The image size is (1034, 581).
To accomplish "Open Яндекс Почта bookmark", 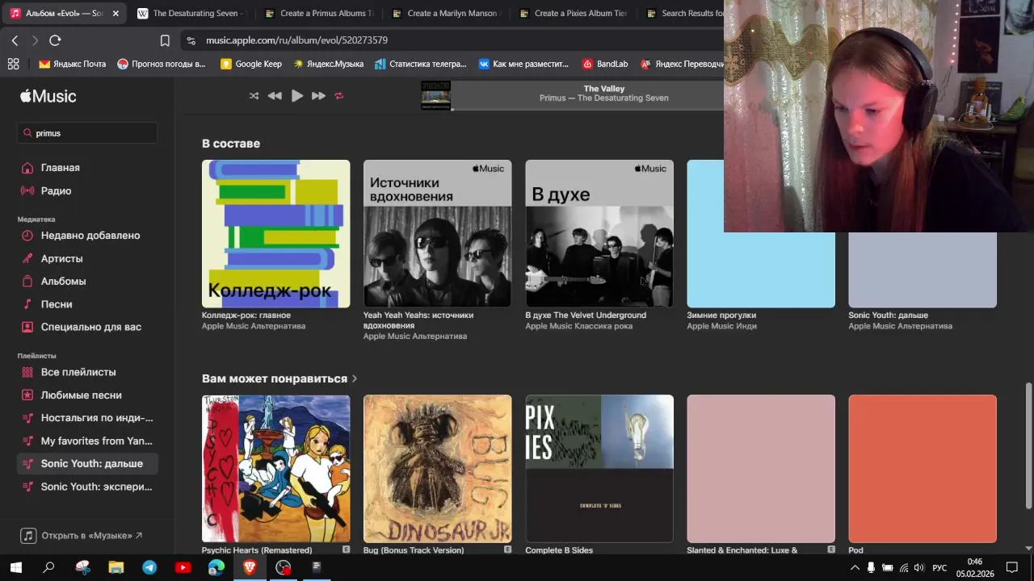I will pyautogui.click(x=73, y=64).
